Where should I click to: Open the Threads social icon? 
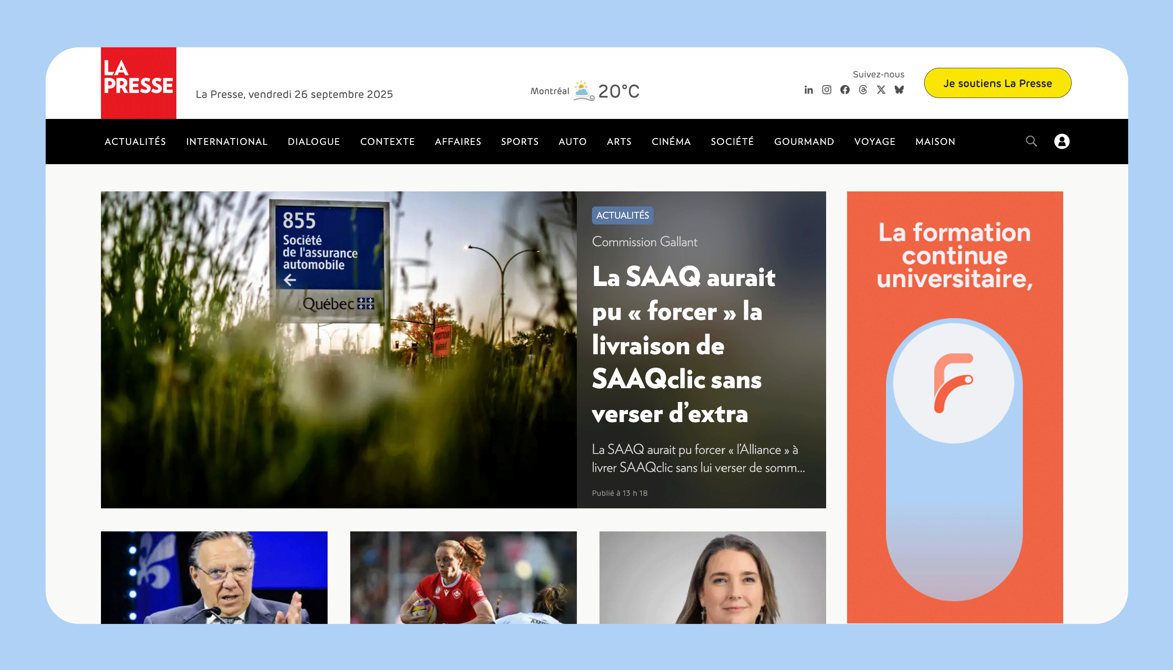[x=863, y=90]
